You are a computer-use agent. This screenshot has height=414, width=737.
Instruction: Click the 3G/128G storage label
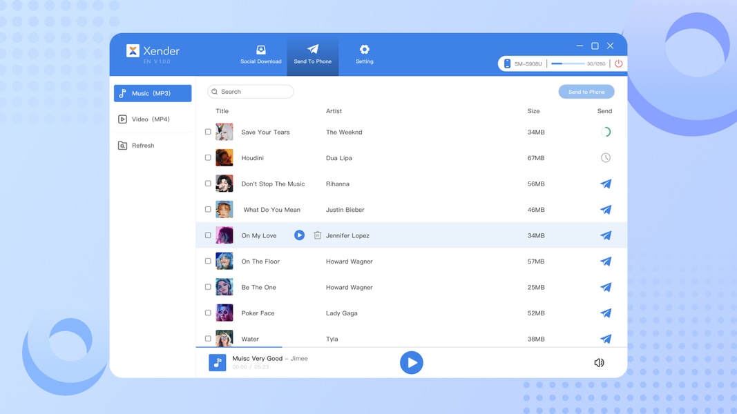pos(596,64)
